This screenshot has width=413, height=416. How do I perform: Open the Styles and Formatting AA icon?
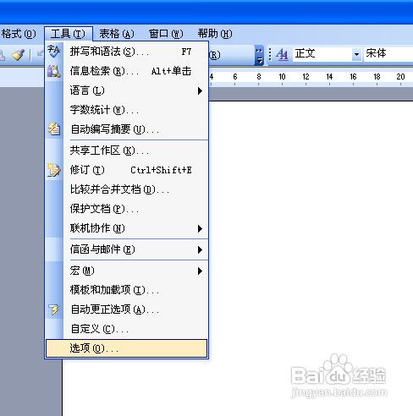(x=282, y=54)
